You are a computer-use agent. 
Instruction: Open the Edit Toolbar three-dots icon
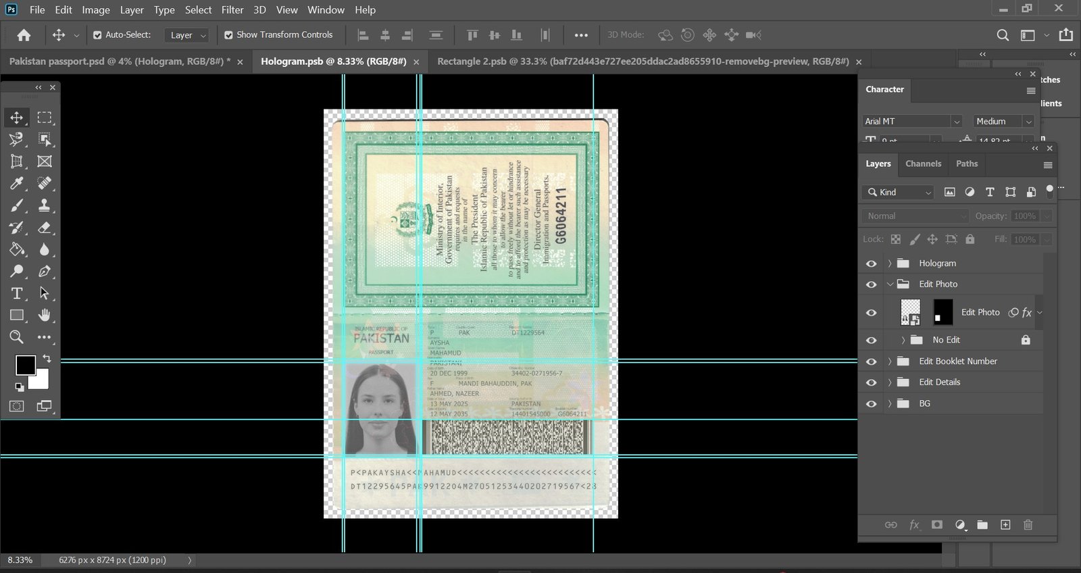(45, 337)
